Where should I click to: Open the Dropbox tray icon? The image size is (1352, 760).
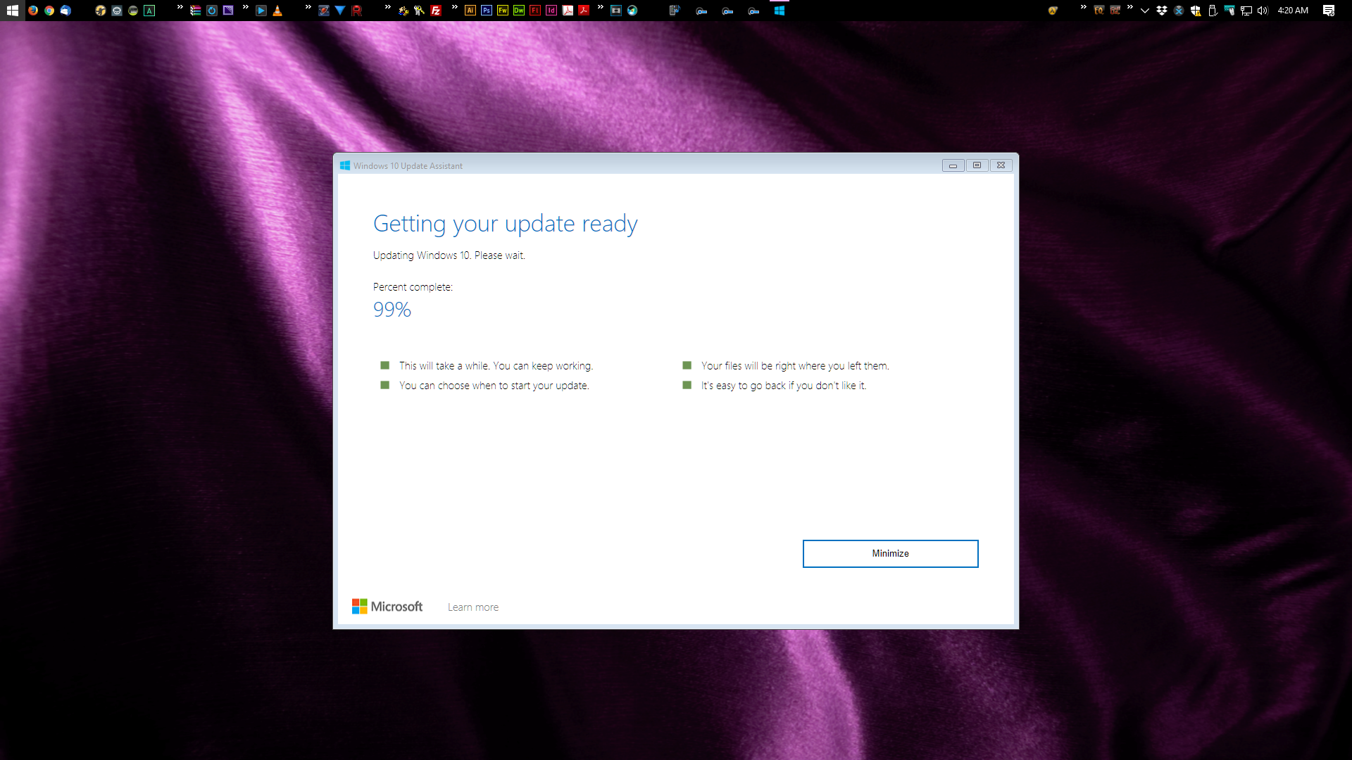pyautogui.click(x=1162, y=11)
